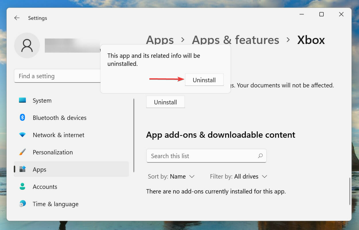Click the Bluetooth icon in sidebar
The width and height of the screenshot is (359, 230).
coord(22,118)
